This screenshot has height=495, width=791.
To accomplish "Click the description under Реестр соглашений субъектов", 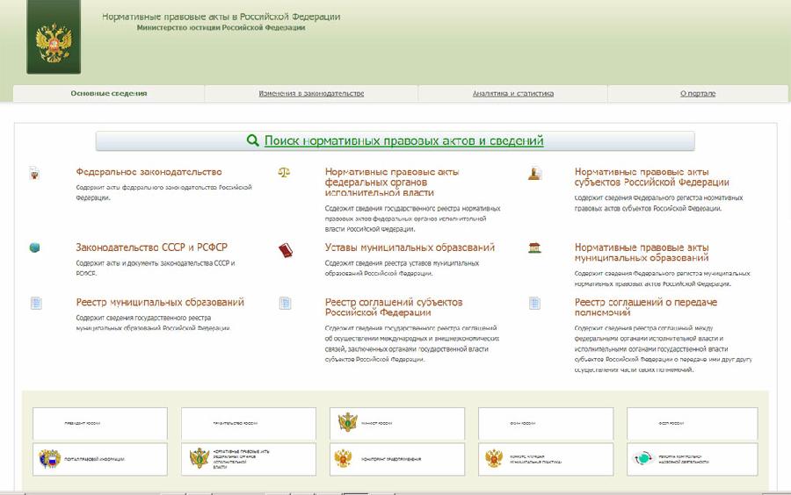I will (412, 343).
